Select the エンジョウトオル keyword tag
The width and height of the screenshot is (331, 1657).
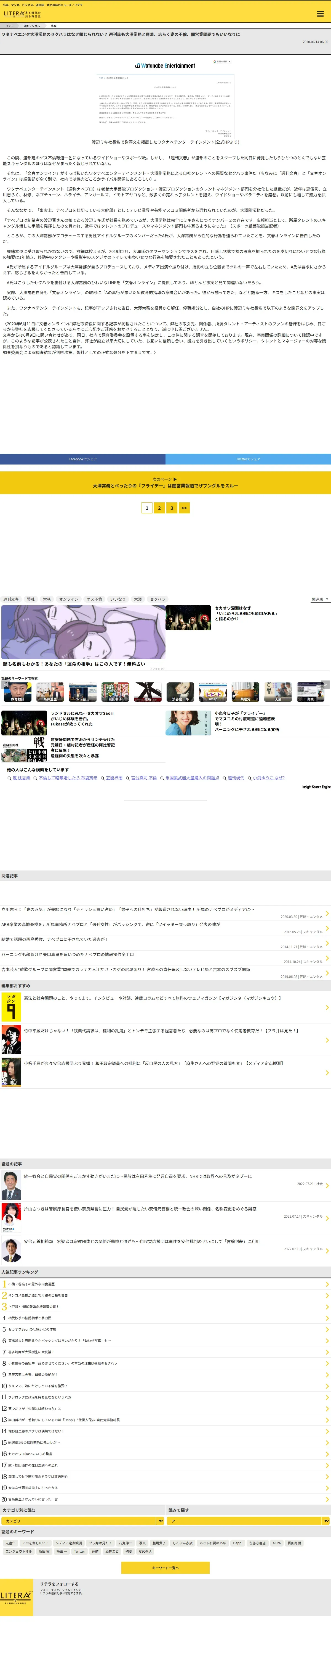[19, 1551]
